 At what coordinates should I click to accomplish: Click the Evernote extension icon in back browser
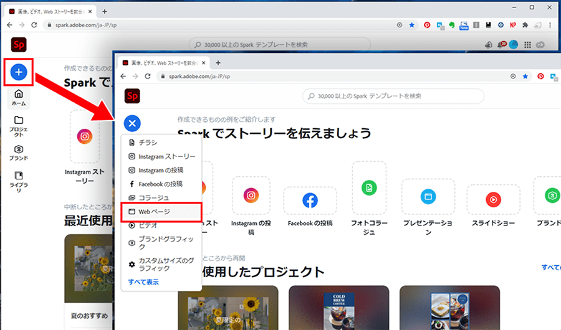[x=452, y=25]
